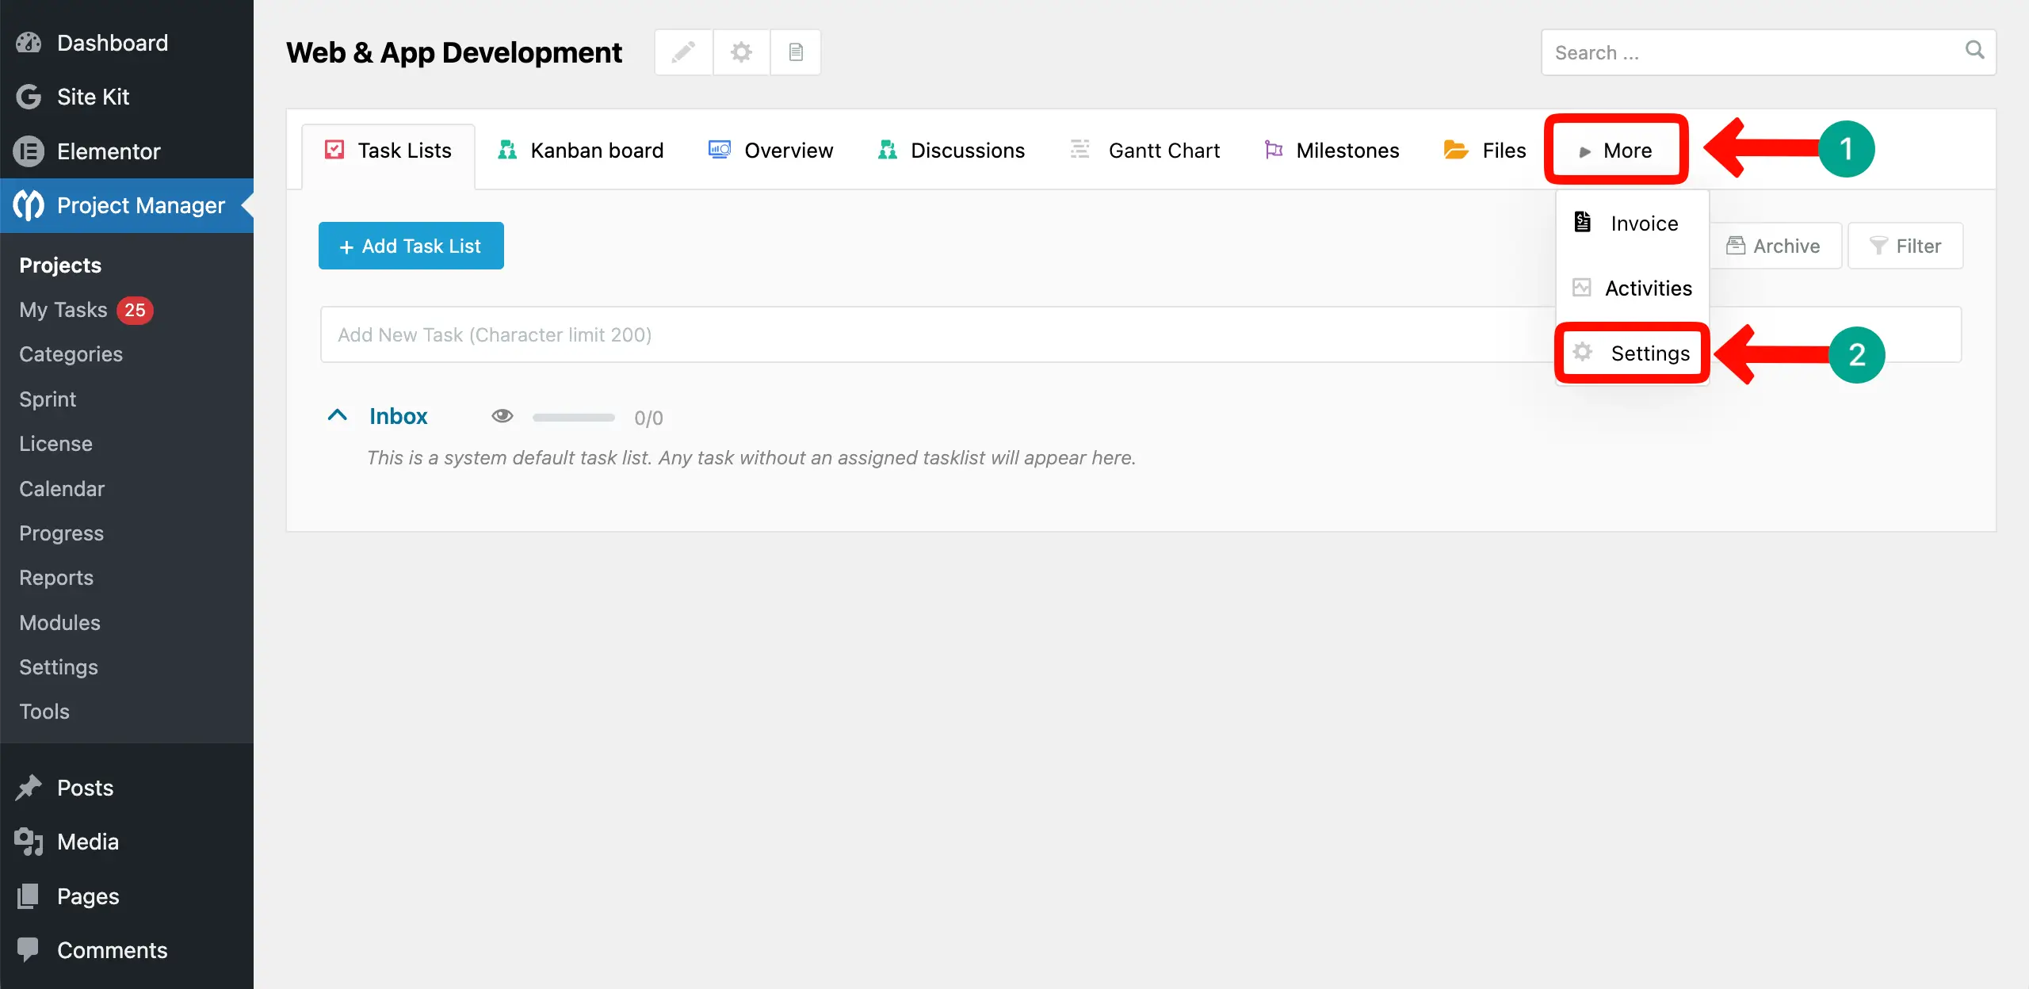
Task: Click the search magnifier icon
Action: point(1974,52)
